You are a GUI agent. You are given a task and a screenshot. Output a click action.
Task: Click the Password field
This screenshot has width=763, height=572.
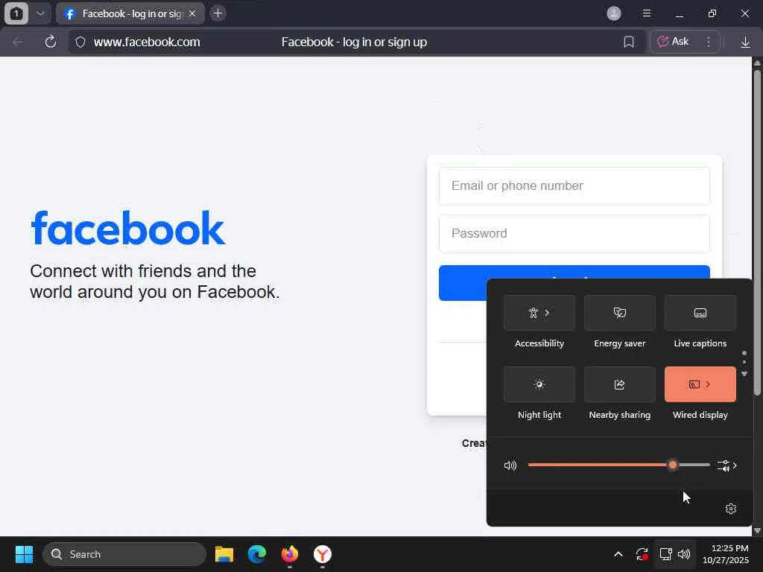click(x=574, y=233)
